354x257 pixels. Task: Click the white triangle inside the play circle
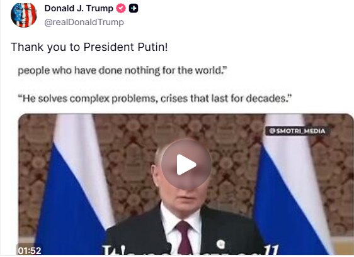tap(186, 165)
